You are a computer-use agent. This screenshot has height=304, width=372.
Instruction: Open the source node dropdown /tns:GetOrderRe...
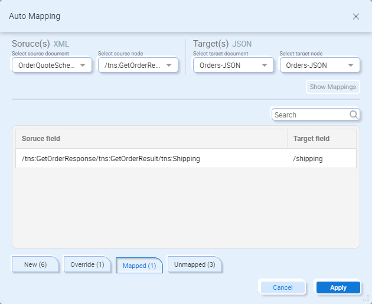point(138,65)
